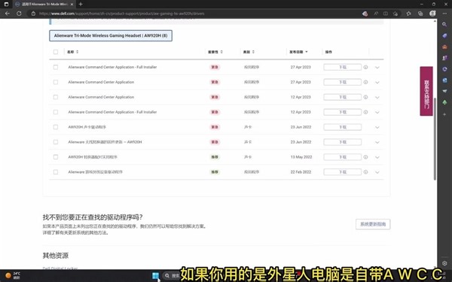Open the taskbar weather widget
Screen dimensions: 452x282
[13, 275]
